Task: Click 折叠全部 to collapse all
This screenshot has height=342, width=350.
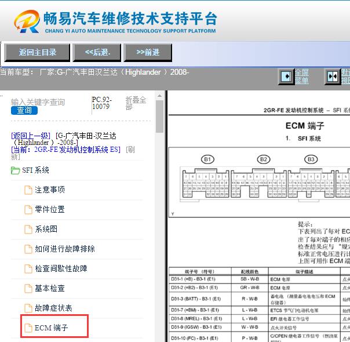Action: 136,103
